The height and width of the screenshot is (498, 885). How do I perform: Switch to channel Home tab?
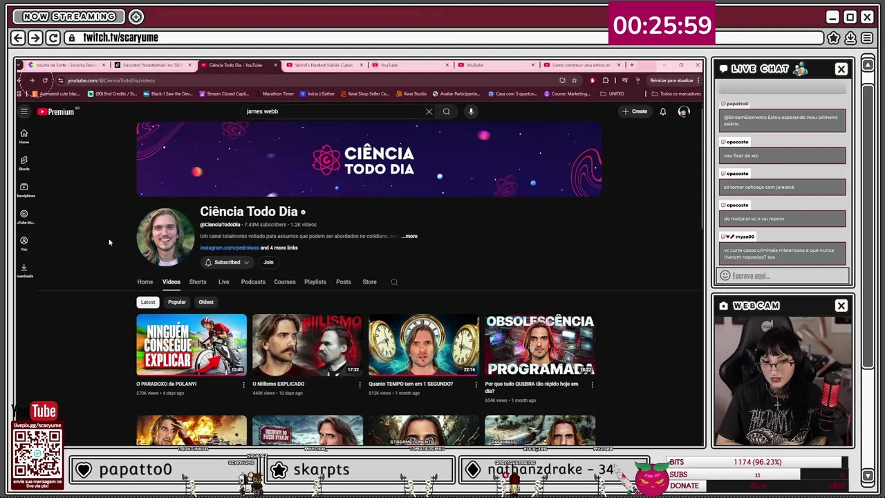[x=145, y=282]
